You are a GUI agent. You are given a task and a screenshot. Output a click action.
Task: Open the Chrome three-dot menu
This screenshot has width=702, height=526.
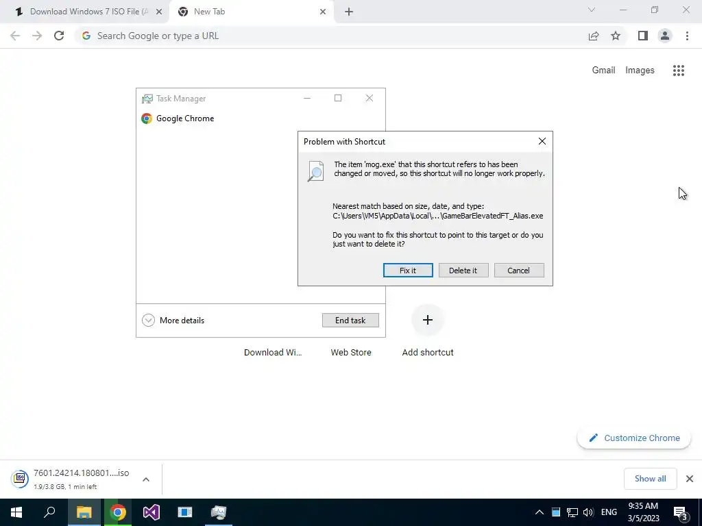[687, 36]
